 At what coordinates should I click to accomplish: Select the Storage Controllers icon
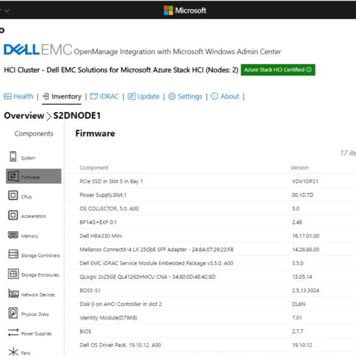point(13,254)
